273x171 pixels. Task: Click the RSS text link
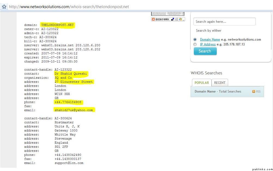click(x=258, y=91)
